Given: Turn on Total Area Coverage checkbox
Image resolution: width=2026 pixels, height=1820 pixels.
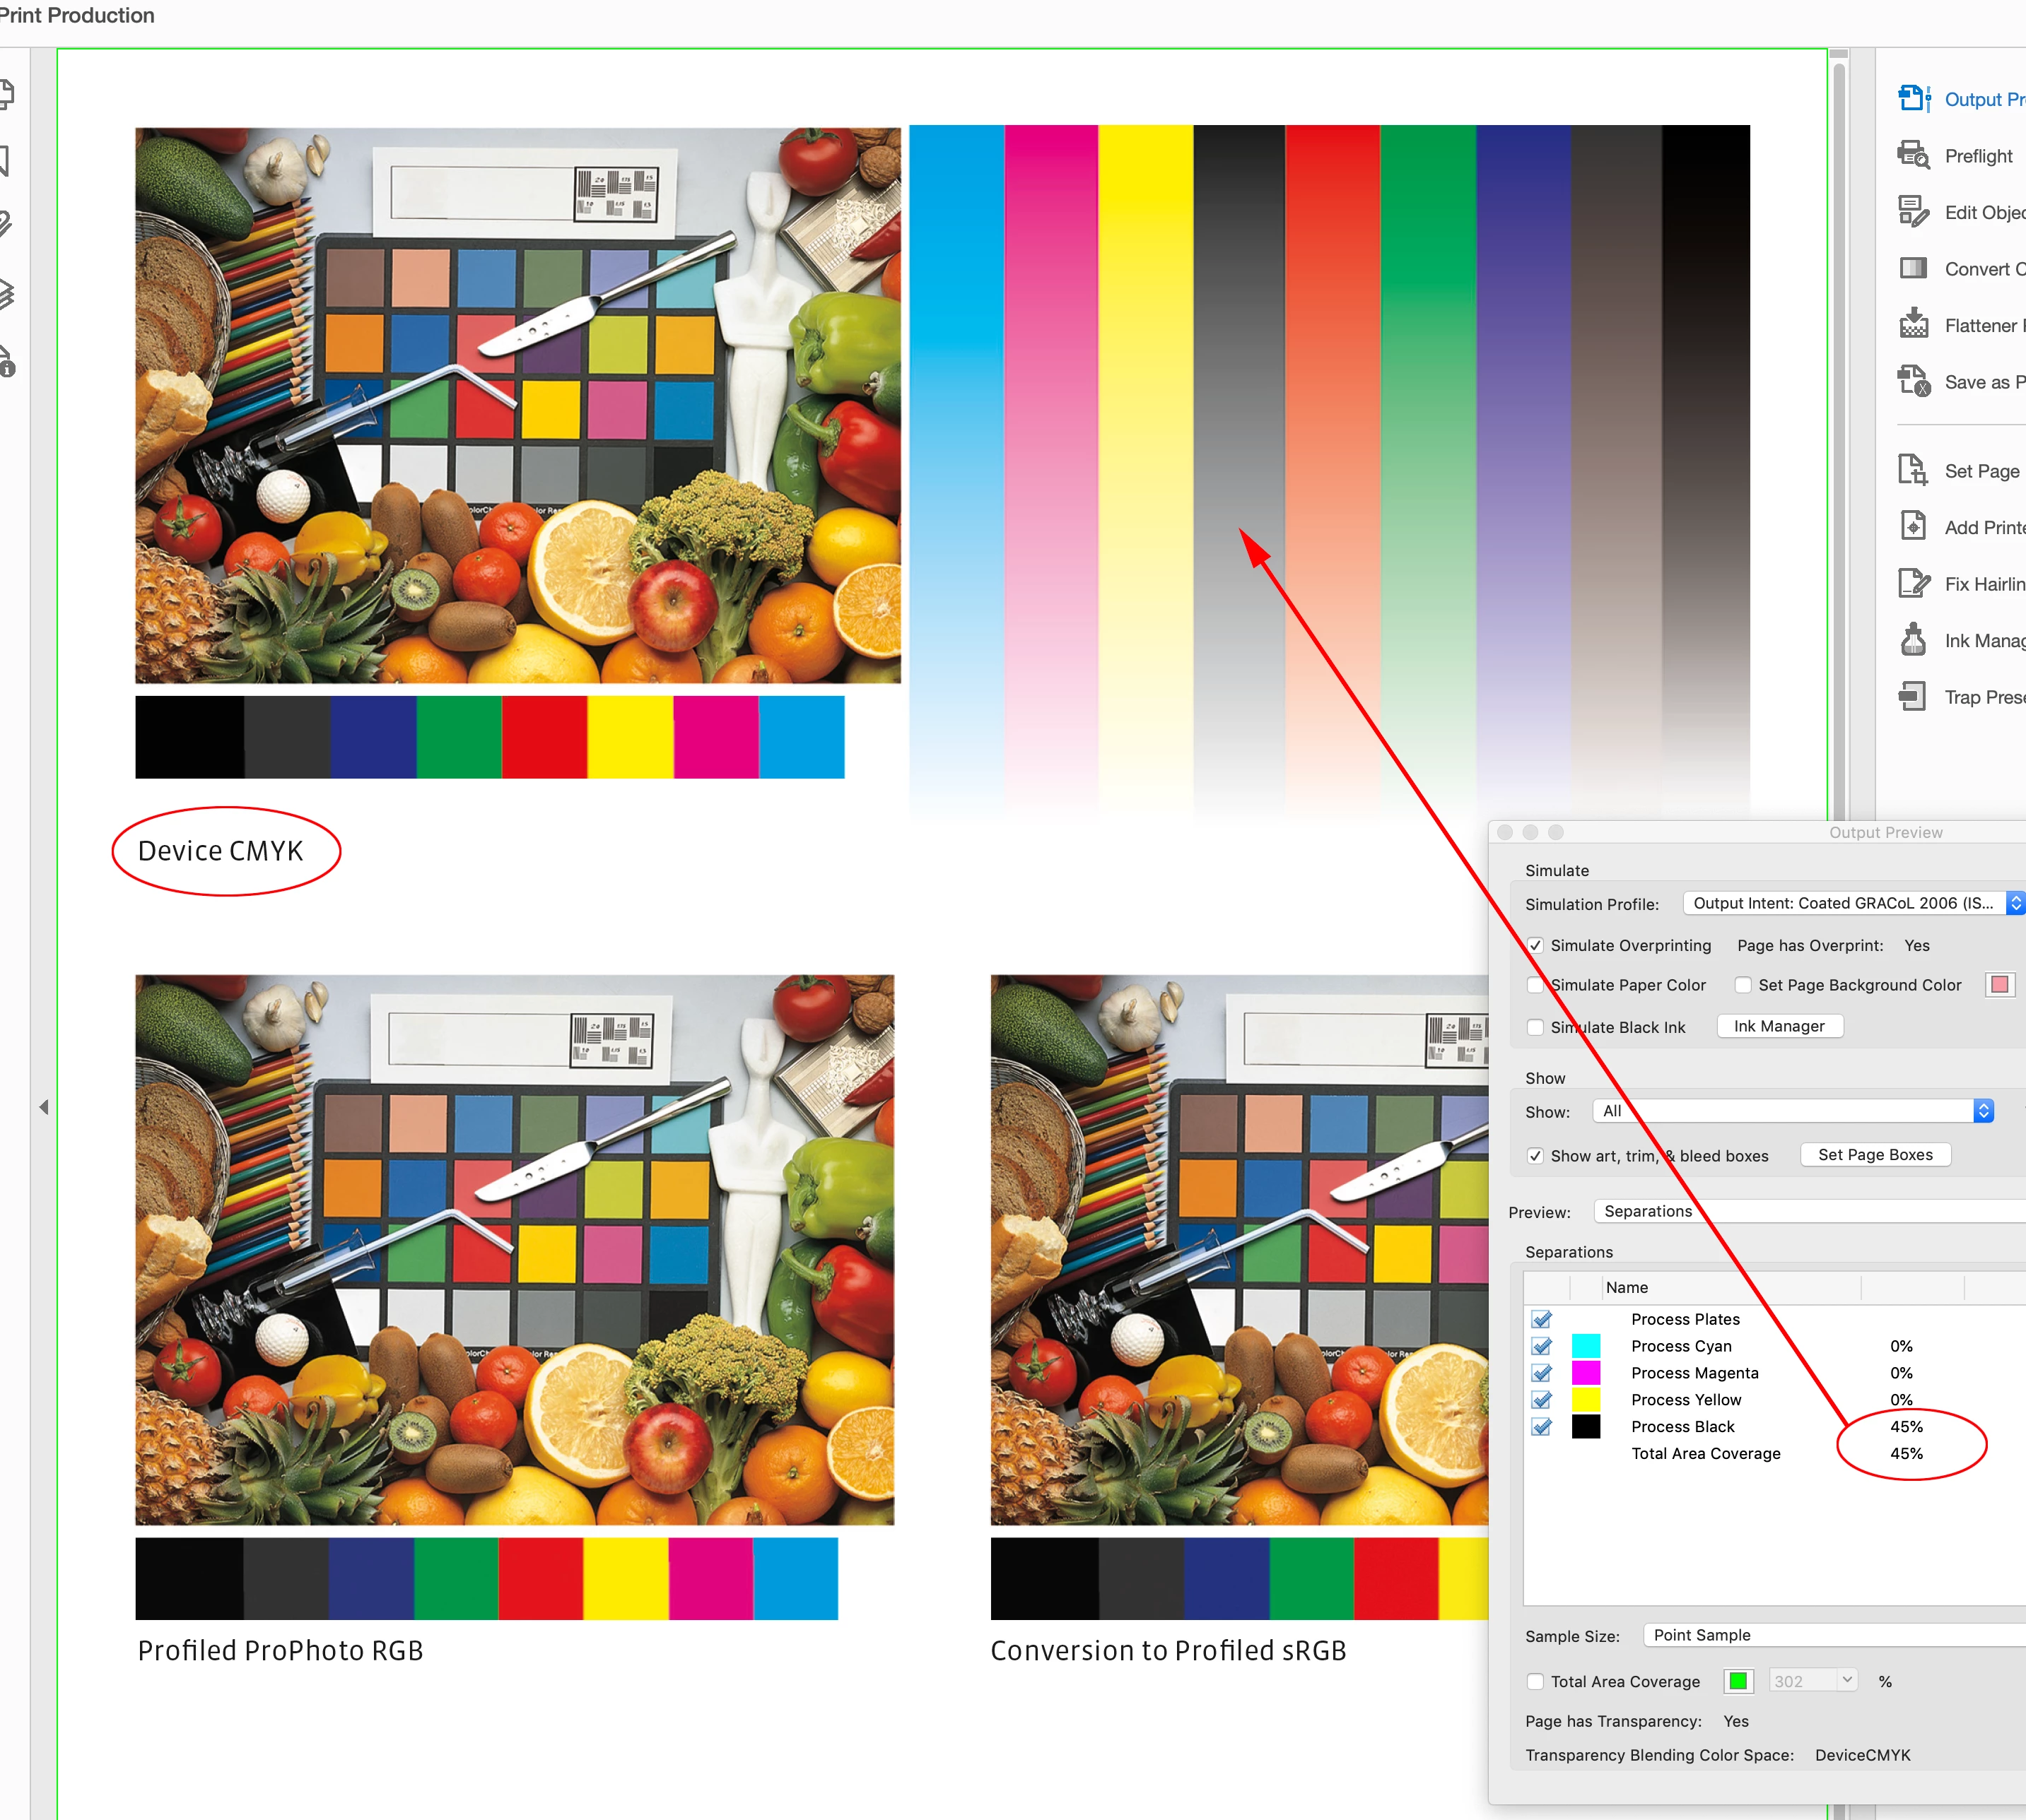Looking at the screenshot, I should [x=1535, y=1682].
